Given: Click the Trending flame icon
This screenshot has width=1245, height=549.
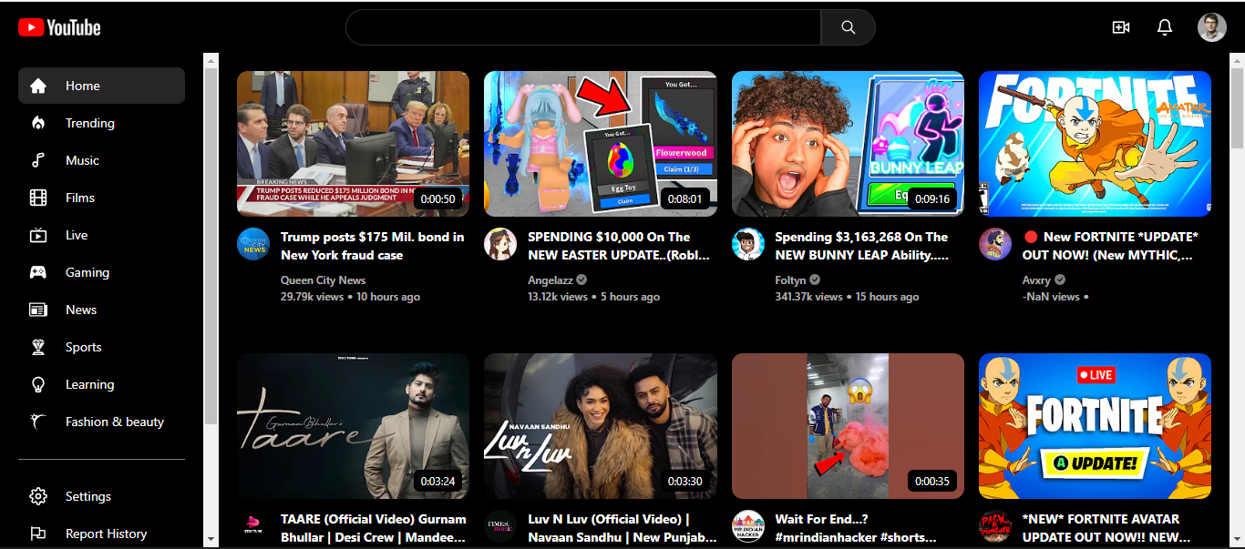Looking at the screenshot, I should click(x=38, y=123).
